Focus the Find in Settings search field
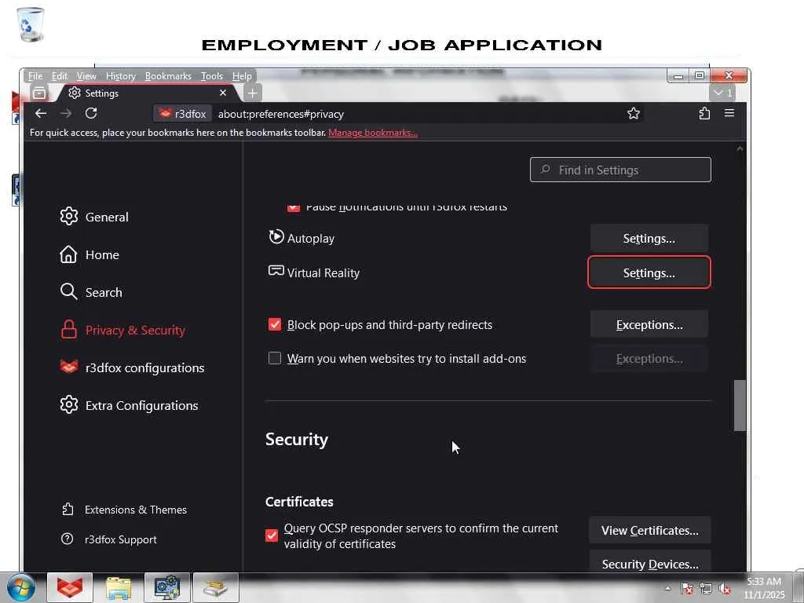This screenshot has width=804, height=603. [x=620, y=170]
